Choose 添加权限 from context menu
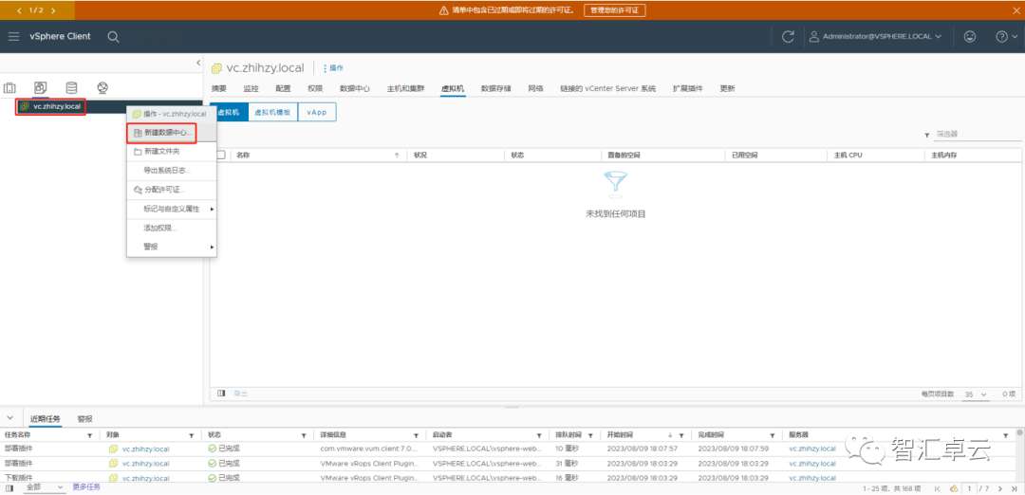The height and width of the screenshot is (495, 1025). click(x=171, y=228)
